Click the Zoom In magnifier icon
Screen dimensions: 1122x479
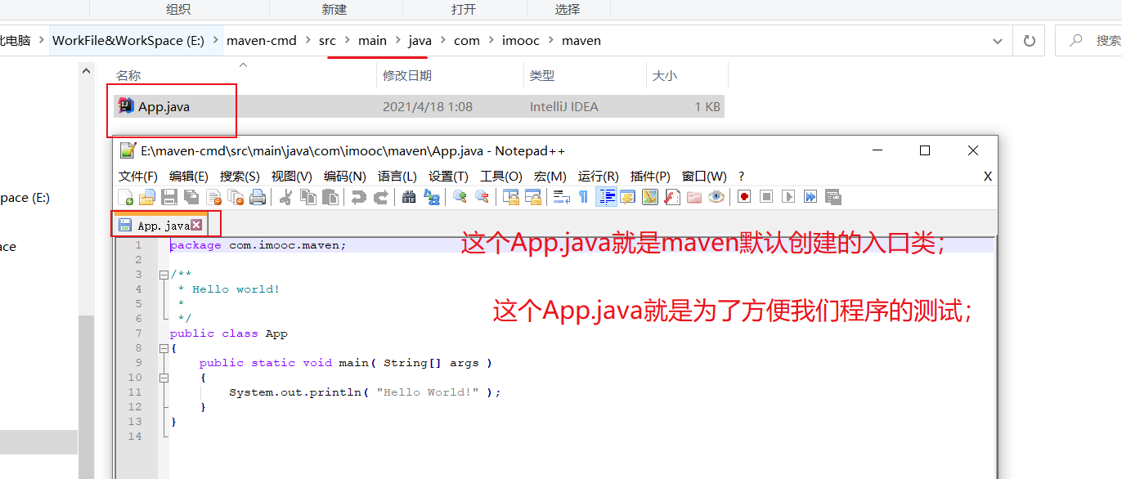pos(460,197)
